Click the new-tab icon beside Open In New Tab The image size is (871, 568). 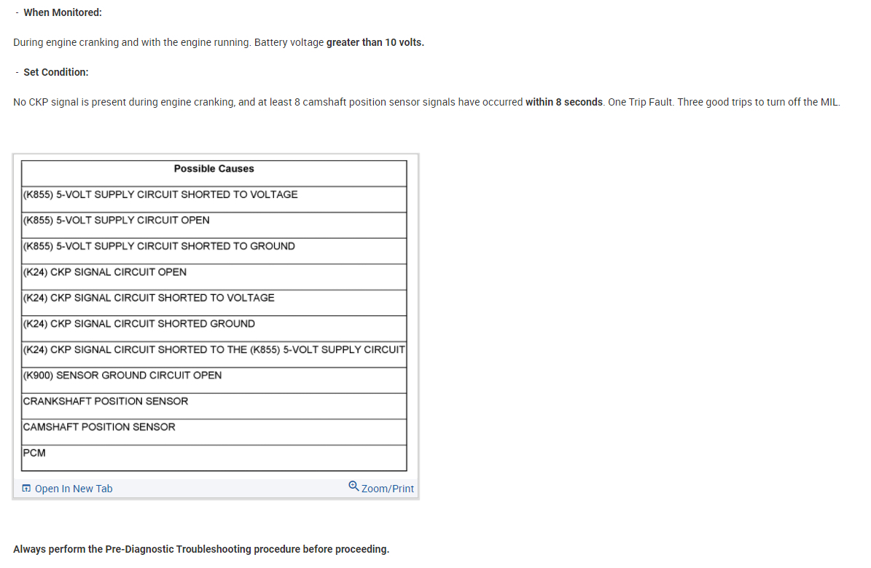coord(26,489)
